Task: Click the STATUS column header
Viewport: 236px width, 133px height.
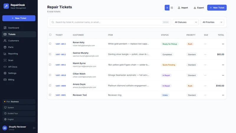Action: click(x=165, y=35)
